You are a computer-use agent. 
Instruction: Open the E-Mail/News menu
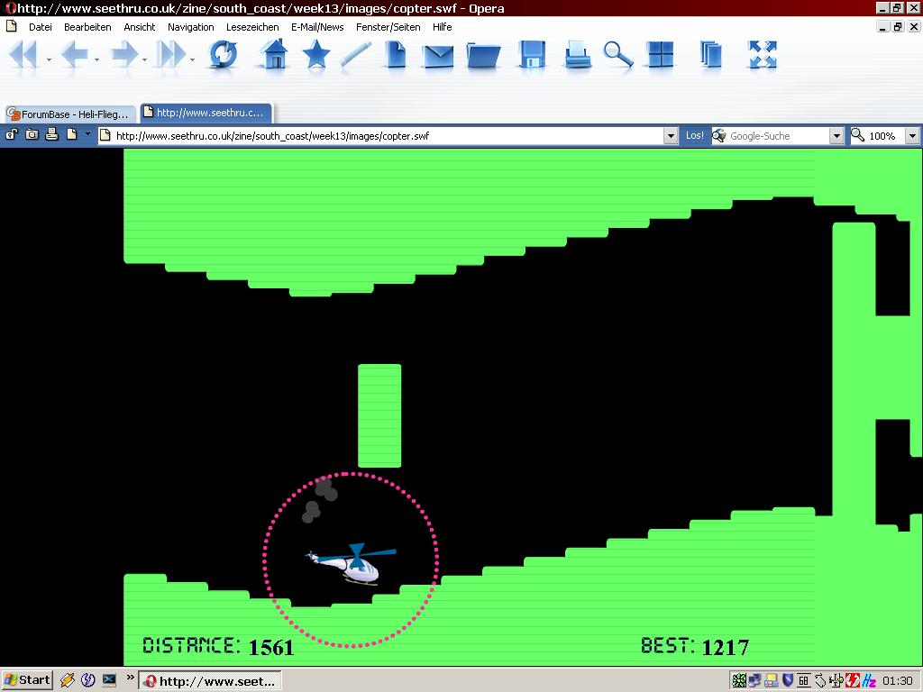(317, 27)
